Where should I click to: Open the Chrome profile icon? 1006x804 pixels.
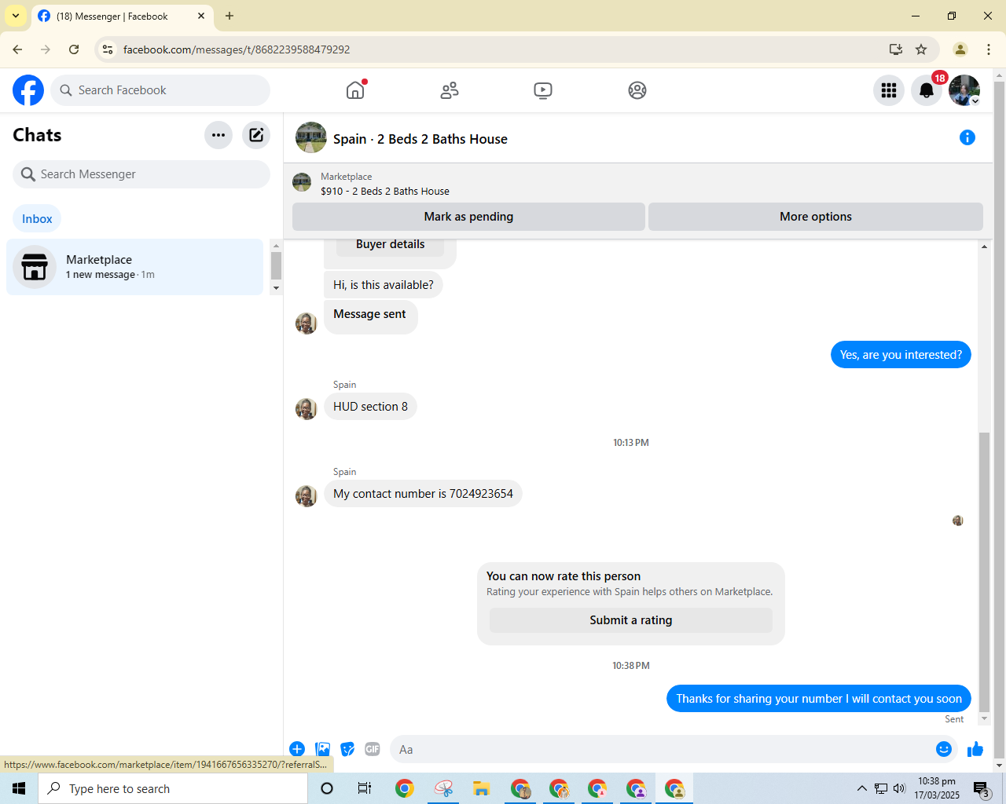[960, 49]
